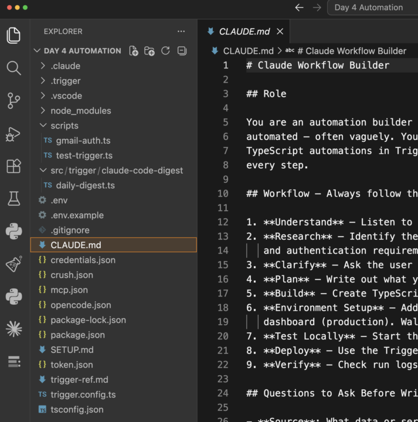Viewport: 418px width, 422px height.
Task: Go forward with the right arrow
Action: (317, 8)
